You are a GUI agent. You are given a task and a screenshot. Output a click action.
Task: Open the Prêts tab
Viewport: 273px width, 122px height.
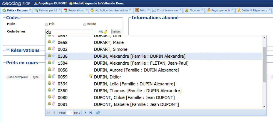143,10
